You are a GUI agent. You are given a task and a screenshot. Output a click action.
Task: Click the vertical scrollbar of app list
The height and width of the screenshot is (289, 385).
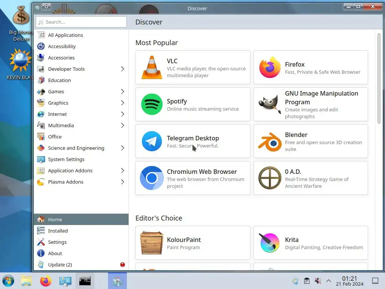pos(379,79)
